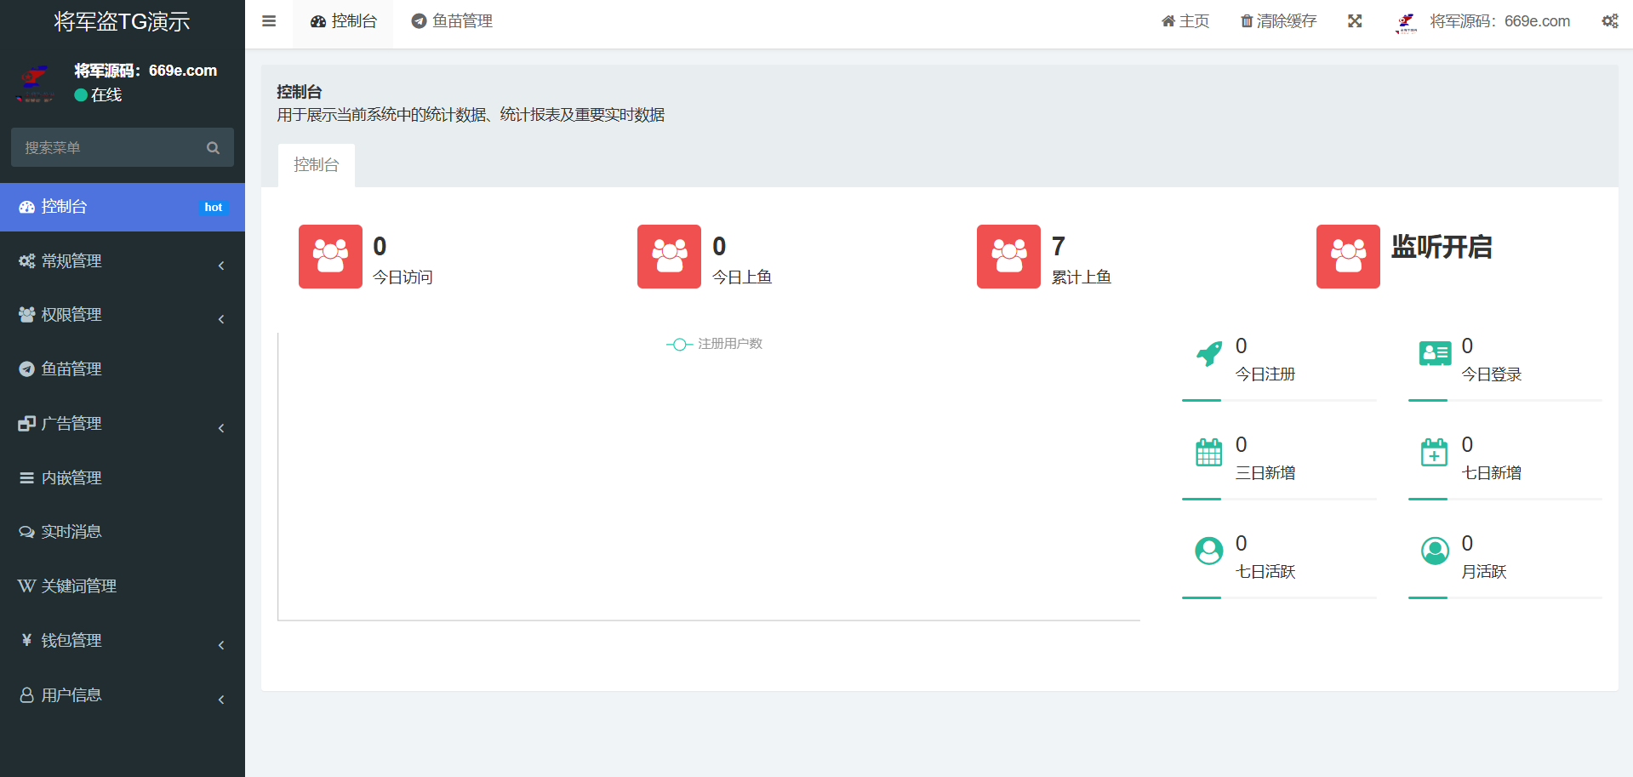The width and height of the screenshot is (1633, 777).
Task: Click the 监听开启 red status icon
Action: 1348,256
